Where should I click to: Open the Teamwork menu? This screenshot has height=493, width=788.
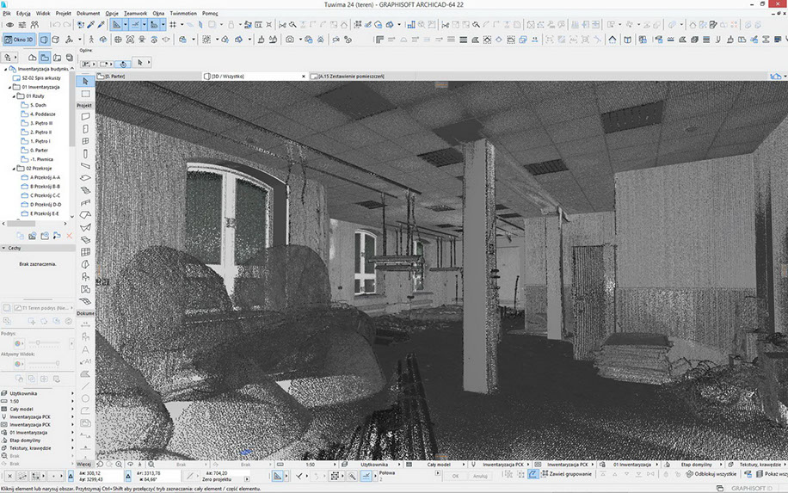[x=135, y=14]
